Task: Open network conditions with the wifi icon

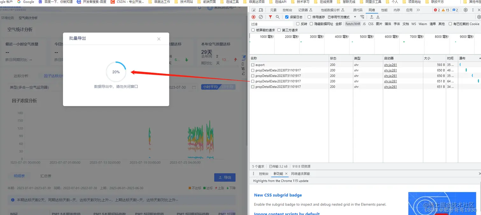Action: point(362,17)
